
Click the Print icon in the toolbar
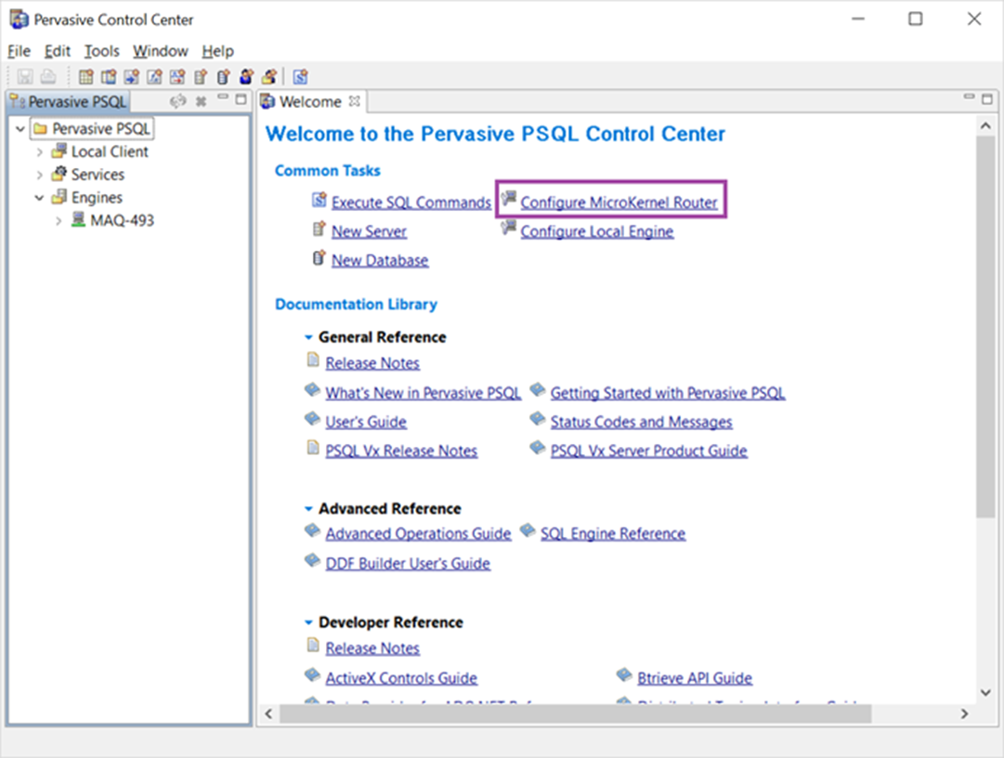click(48, 77)
